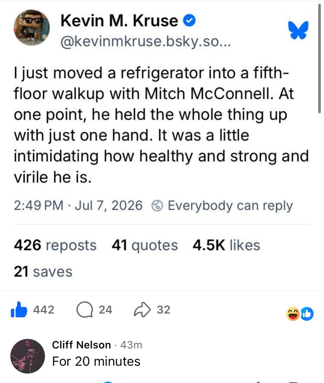Image resolution: width=324 pixels, height=383 pixels.
Task: View the 426 reposts list
Action: click(x=55, y=245)
